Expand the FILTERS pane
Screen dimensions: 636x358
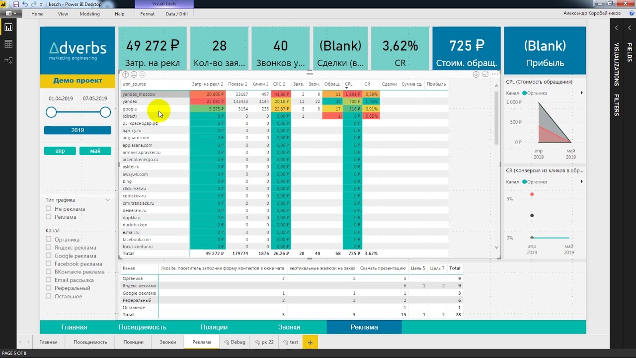point(617,105)
